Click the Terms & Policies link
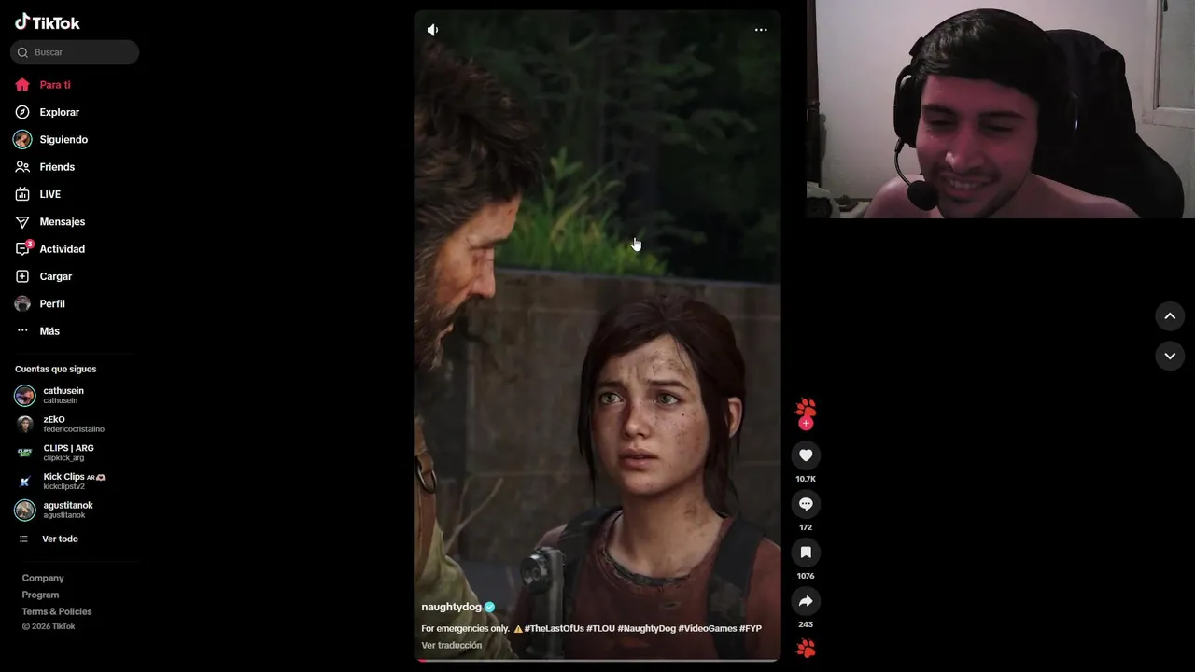The image size is (1195, 672). click(57, 611)
